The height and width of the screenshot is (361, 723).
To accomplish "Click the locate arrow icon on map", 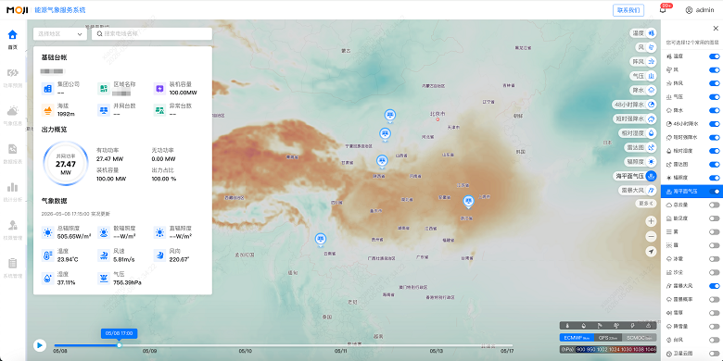I will [651, 252].
